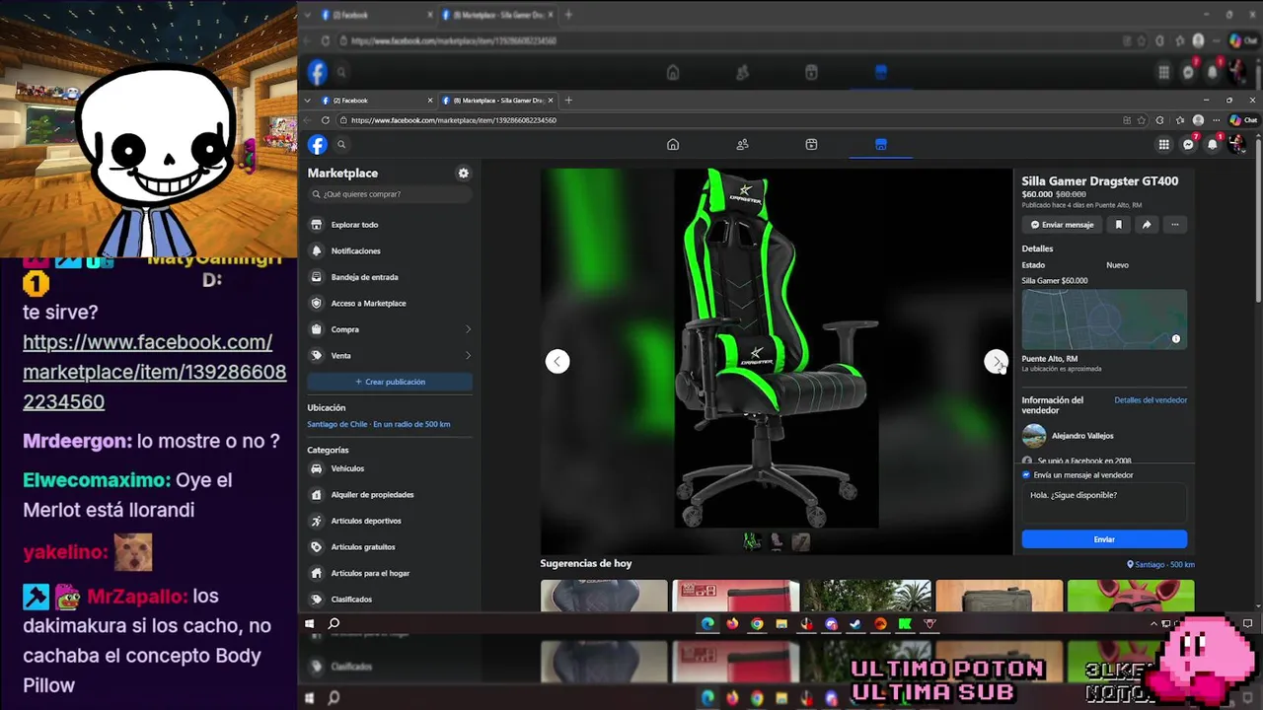This screenshot has width=1263, height=710.
Task: Show hidden icons in inner taskbar tray
Action: [1153, 623]
